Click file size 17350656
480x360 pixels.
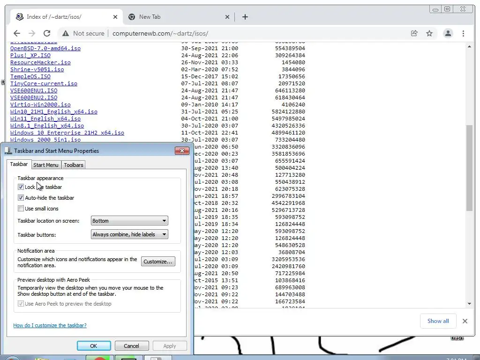coord(292,76)
